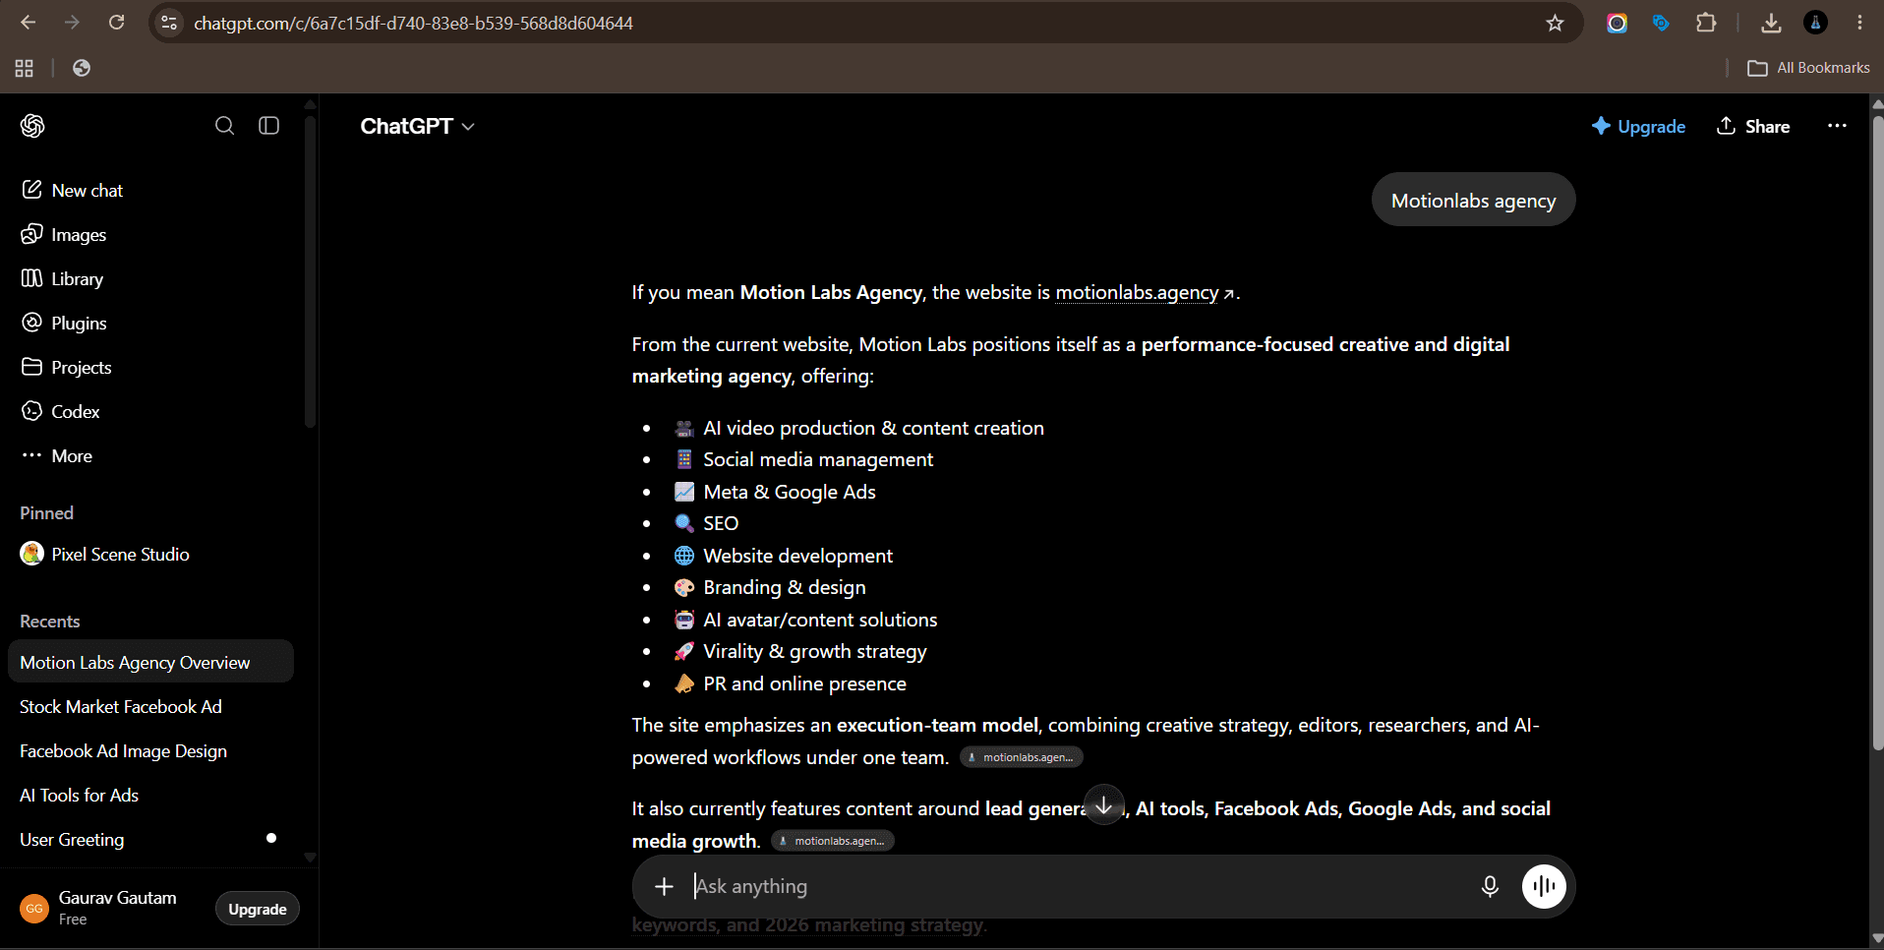Bookmark this page with the star icon
The width and height of the screenshot is (1884, 950).
pos(1555,23)
